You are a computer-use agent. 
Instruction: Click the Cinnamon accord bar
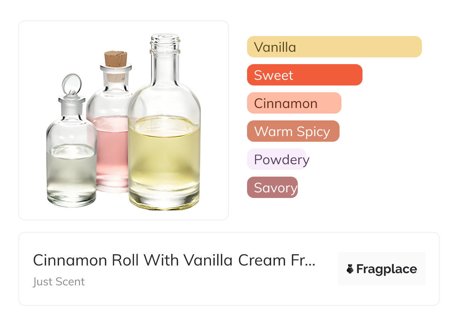tap(294, 103)
